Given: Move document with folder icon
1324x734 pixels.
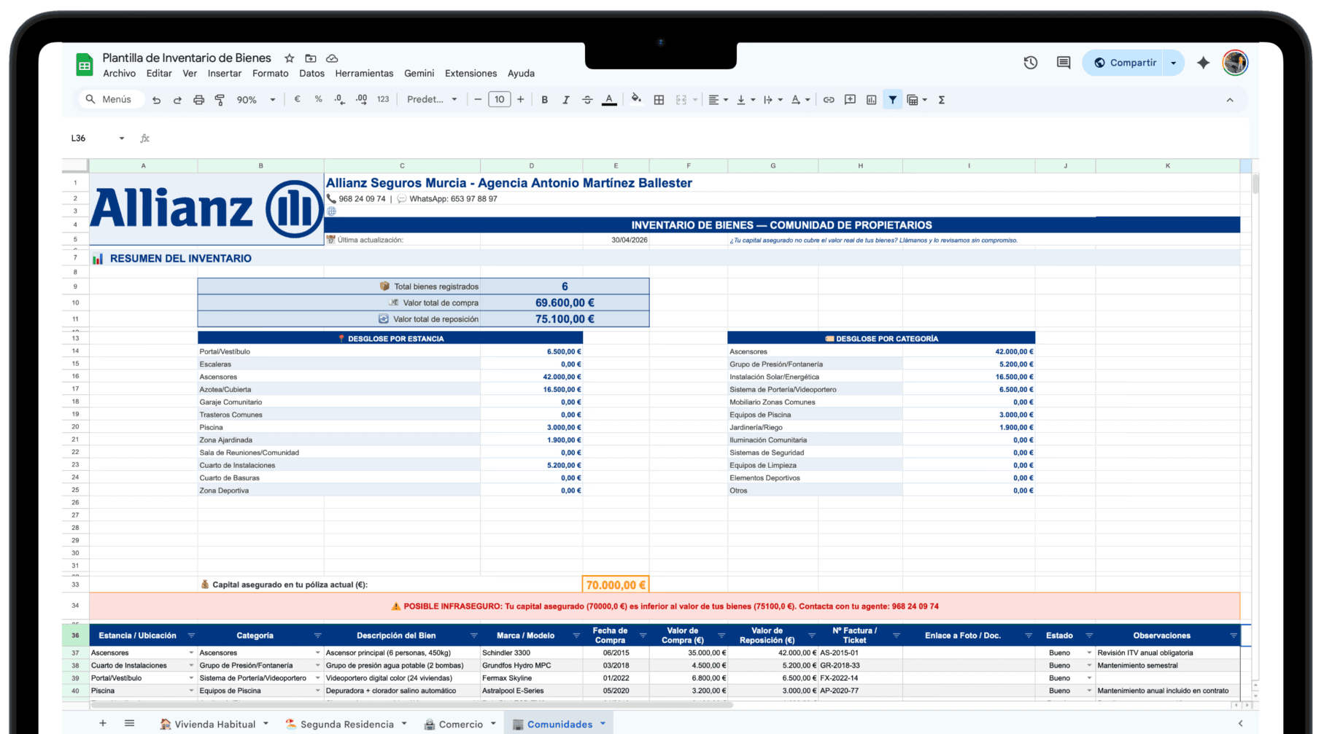Looking at the screenshot, I should coord(311,58).
